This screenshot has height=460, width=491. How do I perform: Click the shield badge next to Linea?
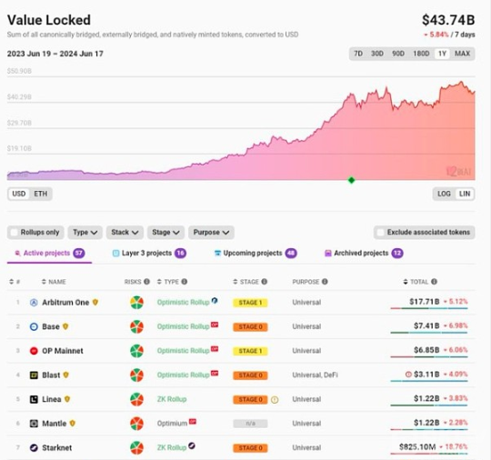67,399
